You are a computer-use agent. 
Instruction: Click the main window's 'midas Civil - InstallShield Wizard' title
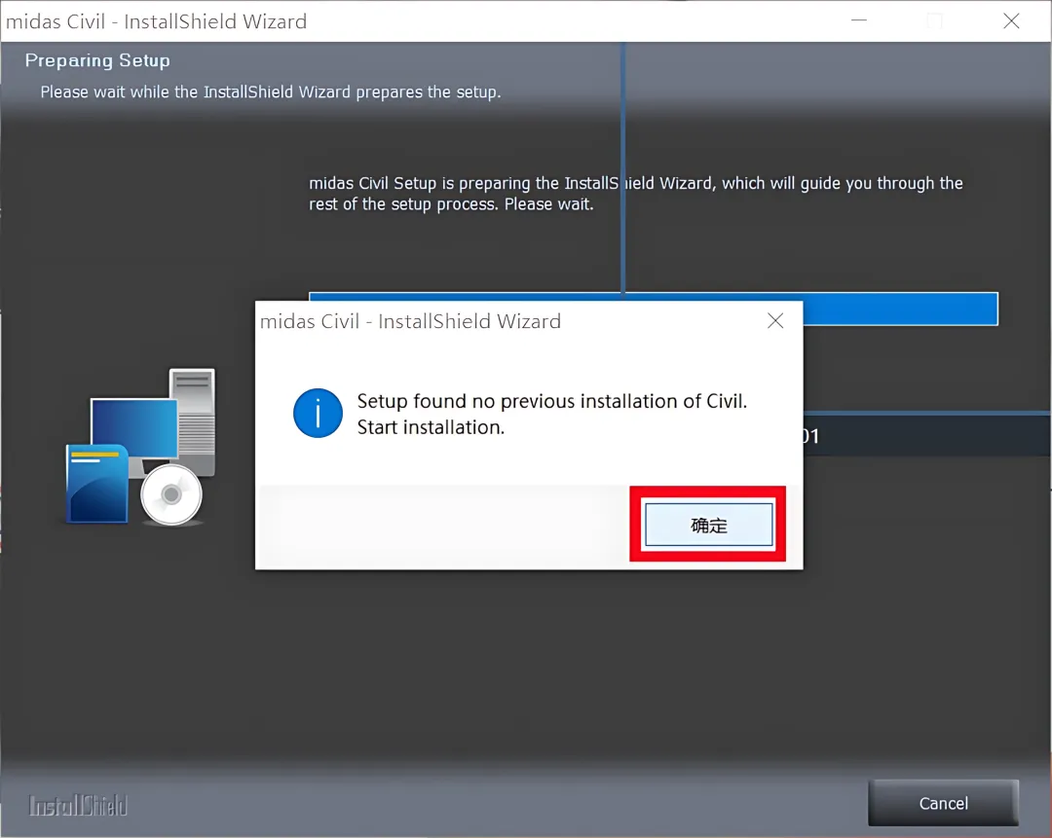[x=156, y=21]
